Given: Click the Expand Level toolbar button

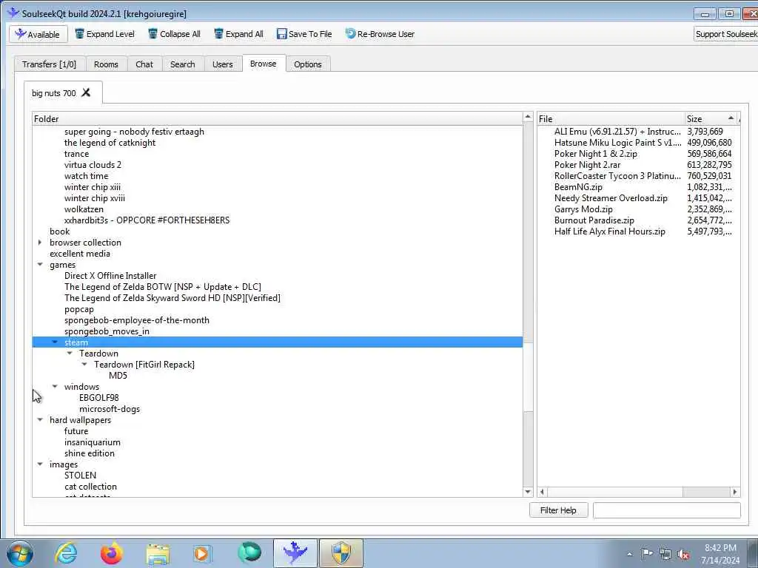Looking at the screenshot, I should coord(105,34).
